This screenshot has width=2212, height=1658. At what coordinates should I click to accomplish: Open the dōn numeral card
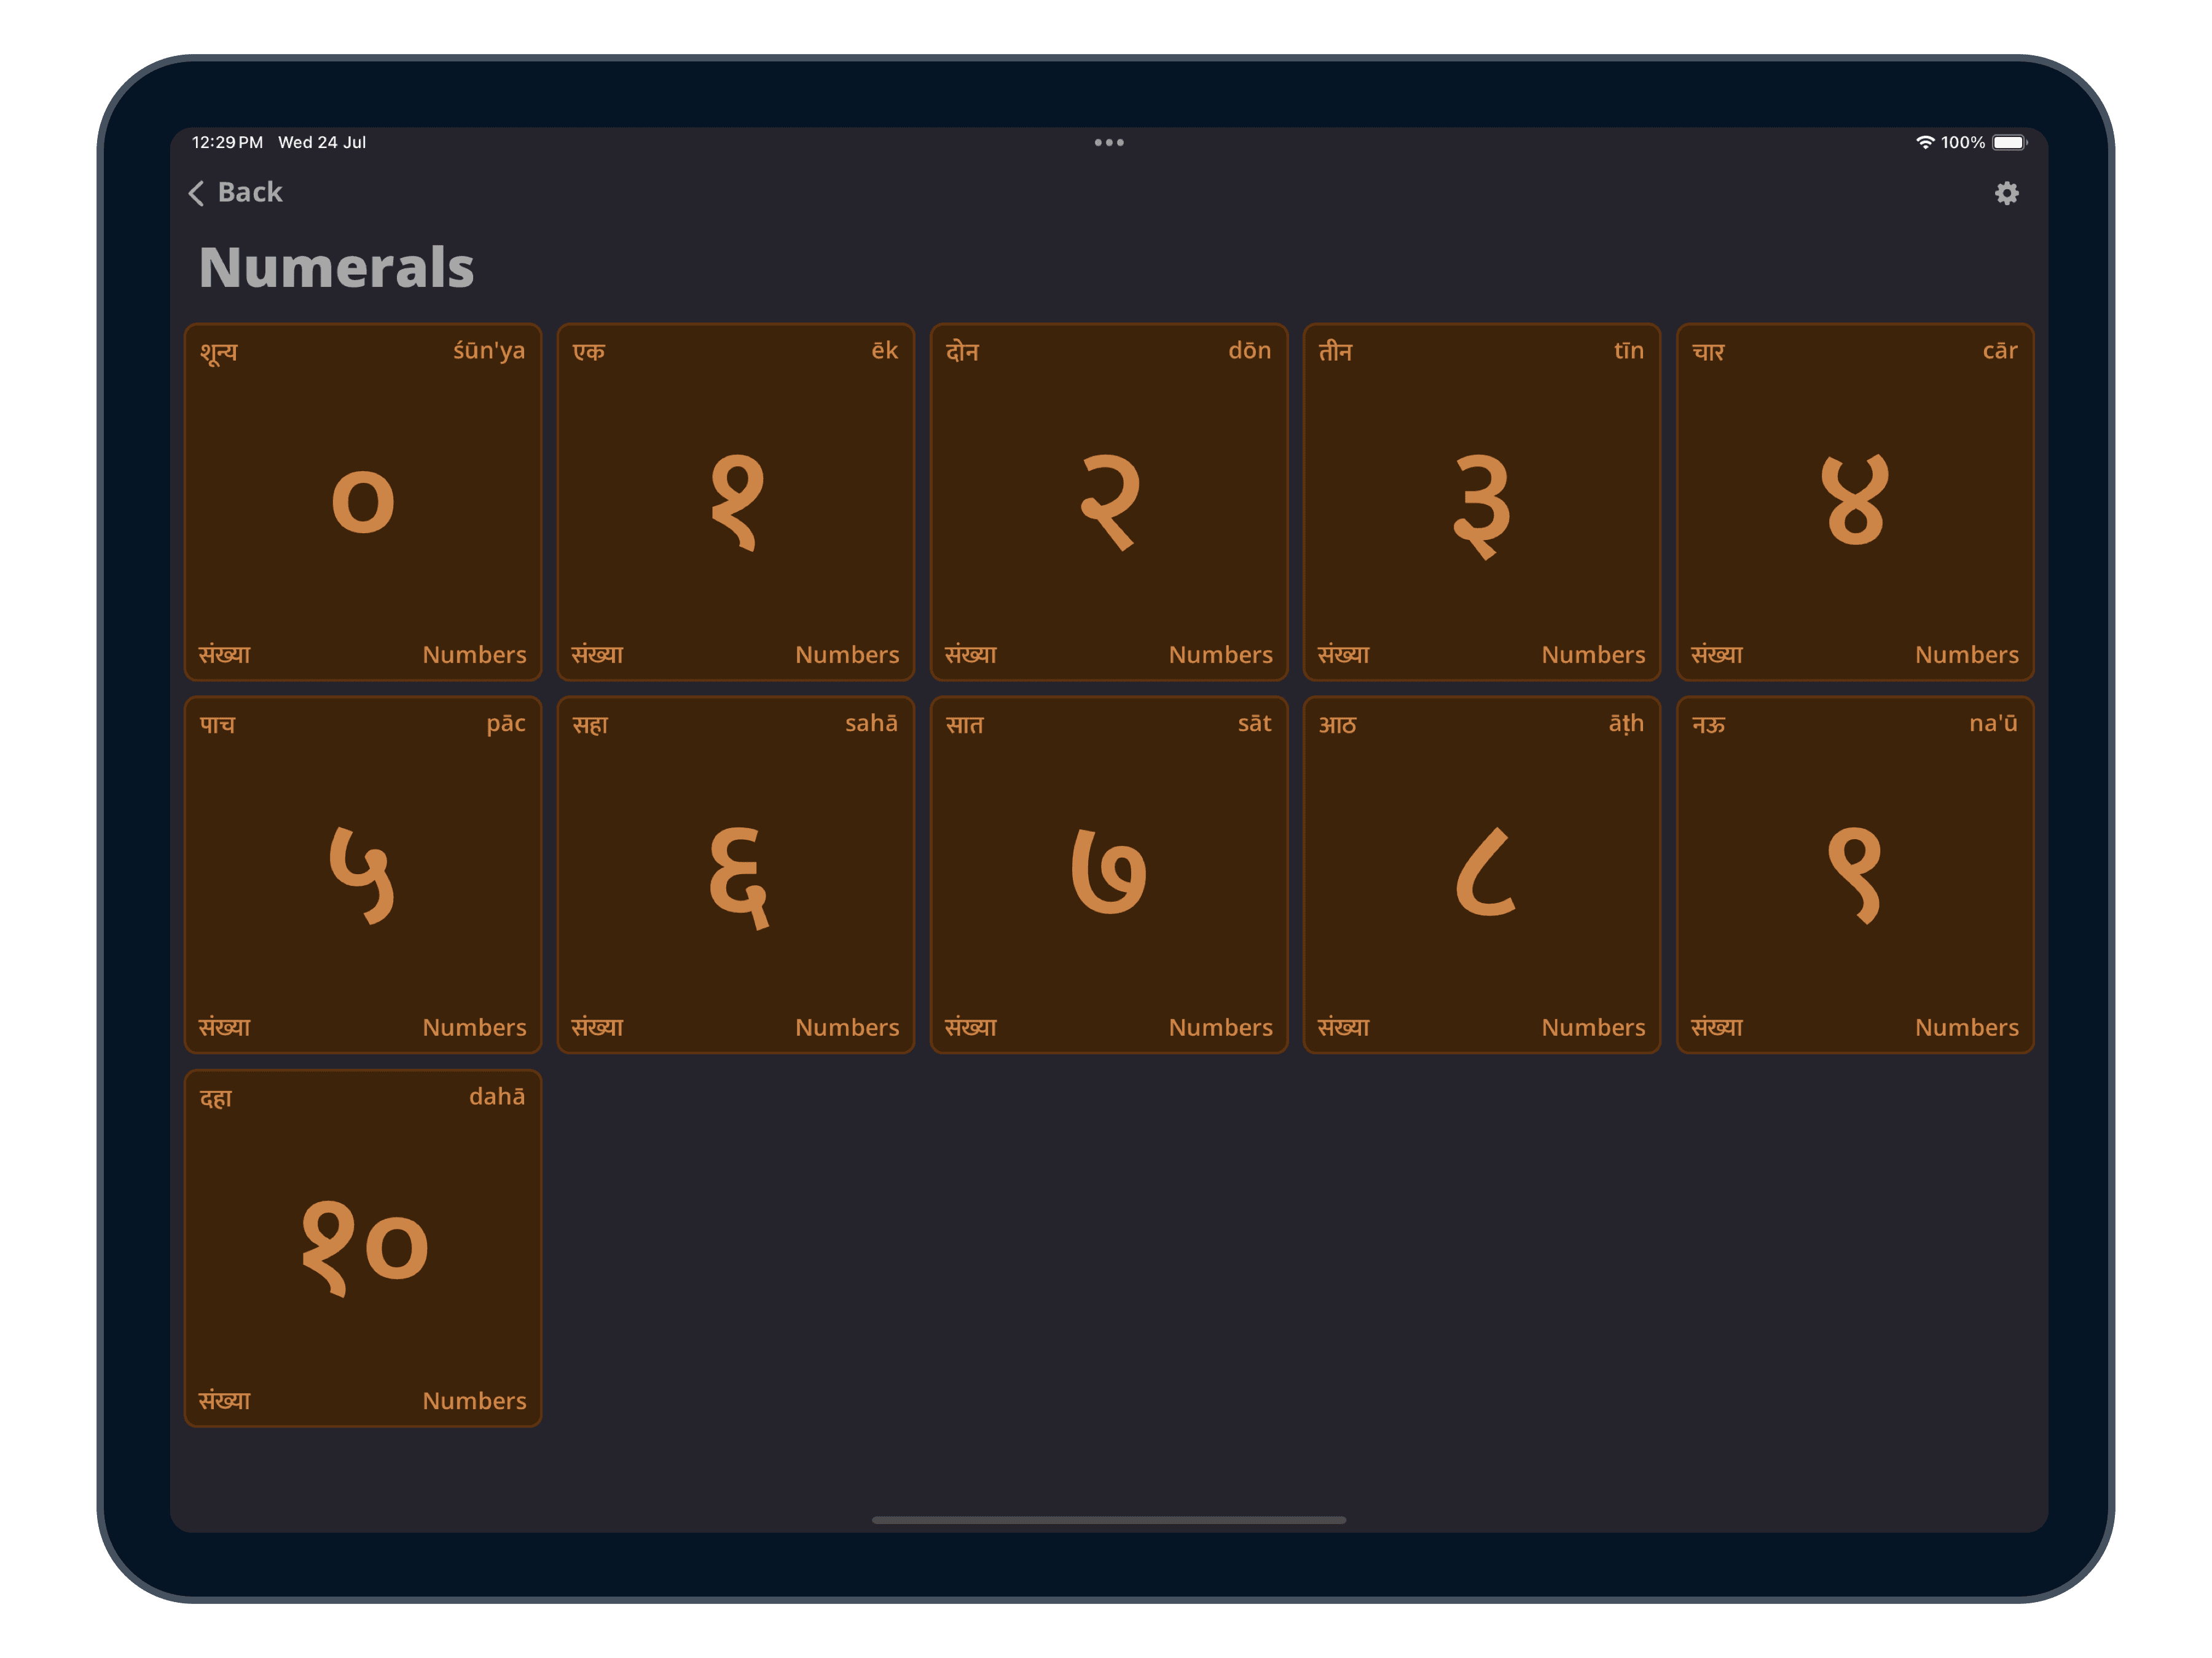click(1109, 501)
